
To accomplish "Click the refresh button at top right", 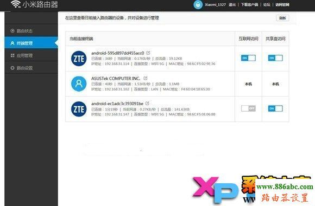I will (x=282, y=18).
